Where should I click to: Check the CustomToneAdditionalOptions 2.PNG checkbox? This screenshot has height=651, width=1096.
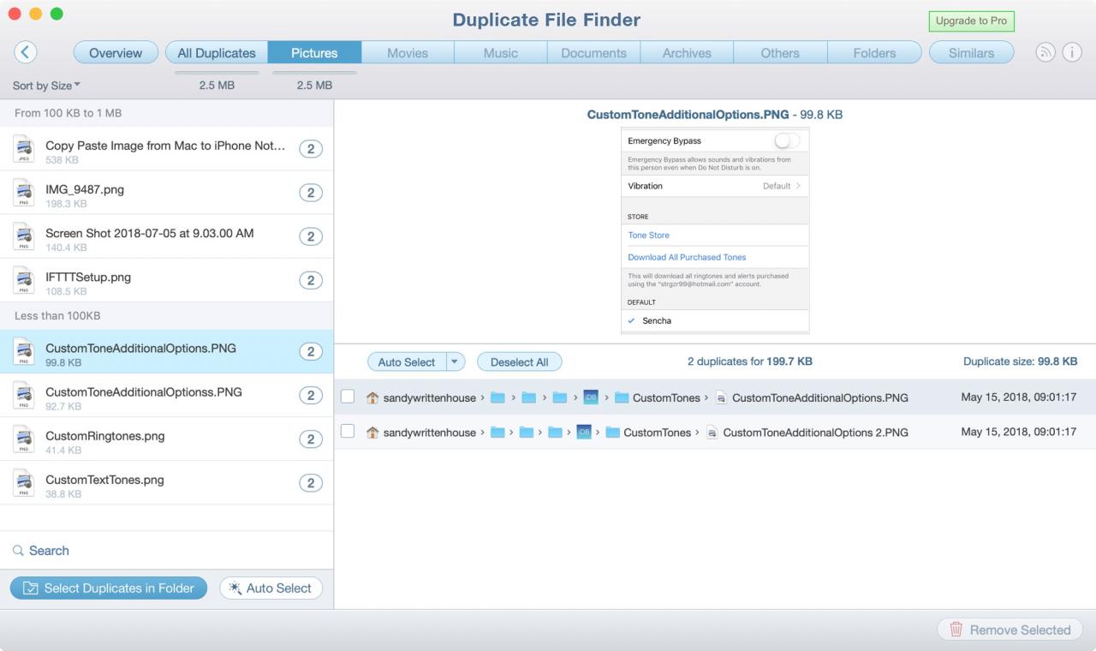click(348, 432)
